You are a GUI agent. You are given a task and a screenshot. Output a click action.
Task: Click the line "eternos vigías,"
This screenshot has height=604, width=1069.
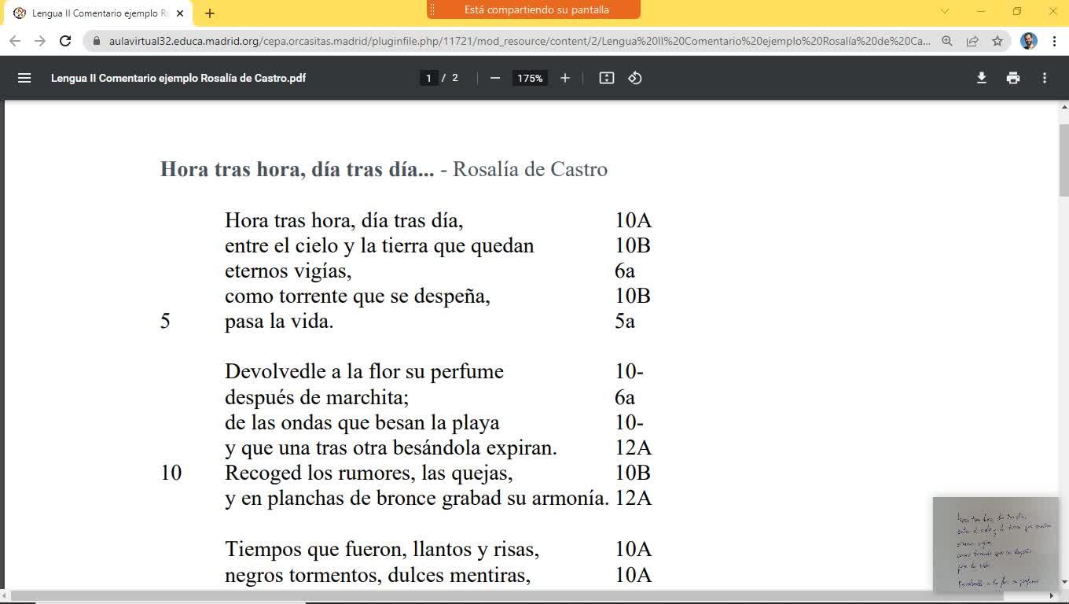[288, 271]
